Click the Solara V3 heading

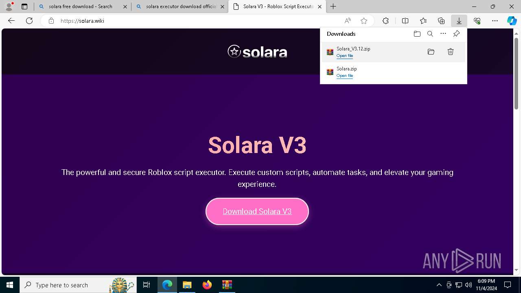[x=257, y=145]
